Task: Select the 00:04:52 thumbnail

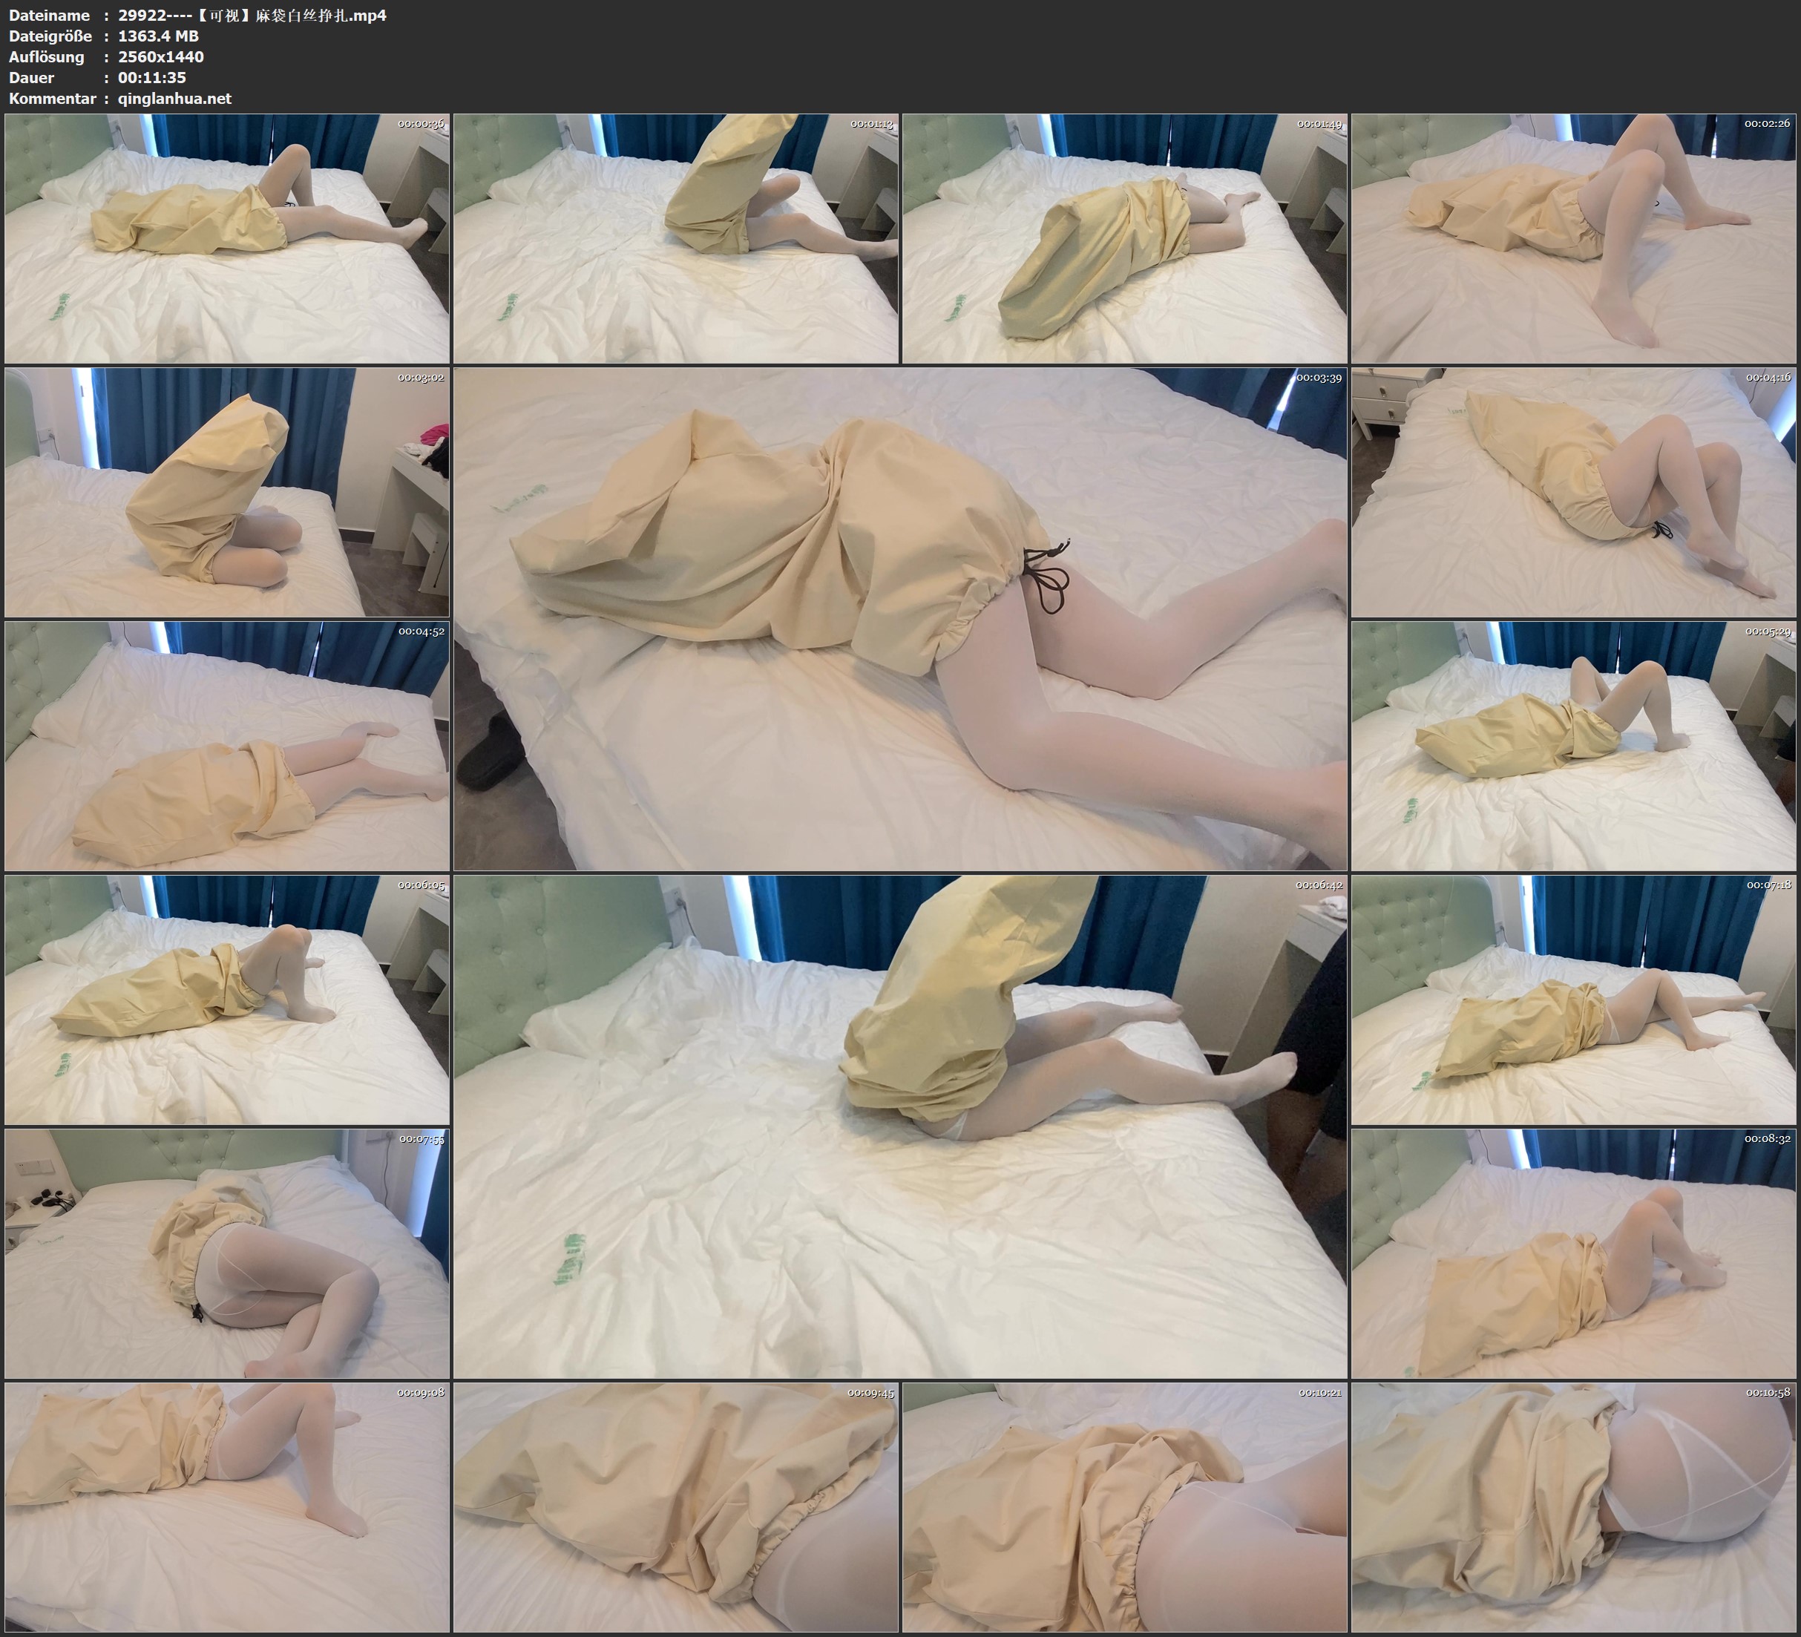Action: click(x=227, y=746)
